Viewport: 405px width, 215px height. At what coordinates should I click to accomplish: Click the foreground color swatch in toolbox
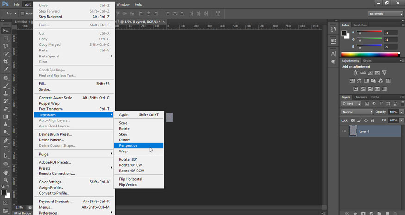(4, 192)
